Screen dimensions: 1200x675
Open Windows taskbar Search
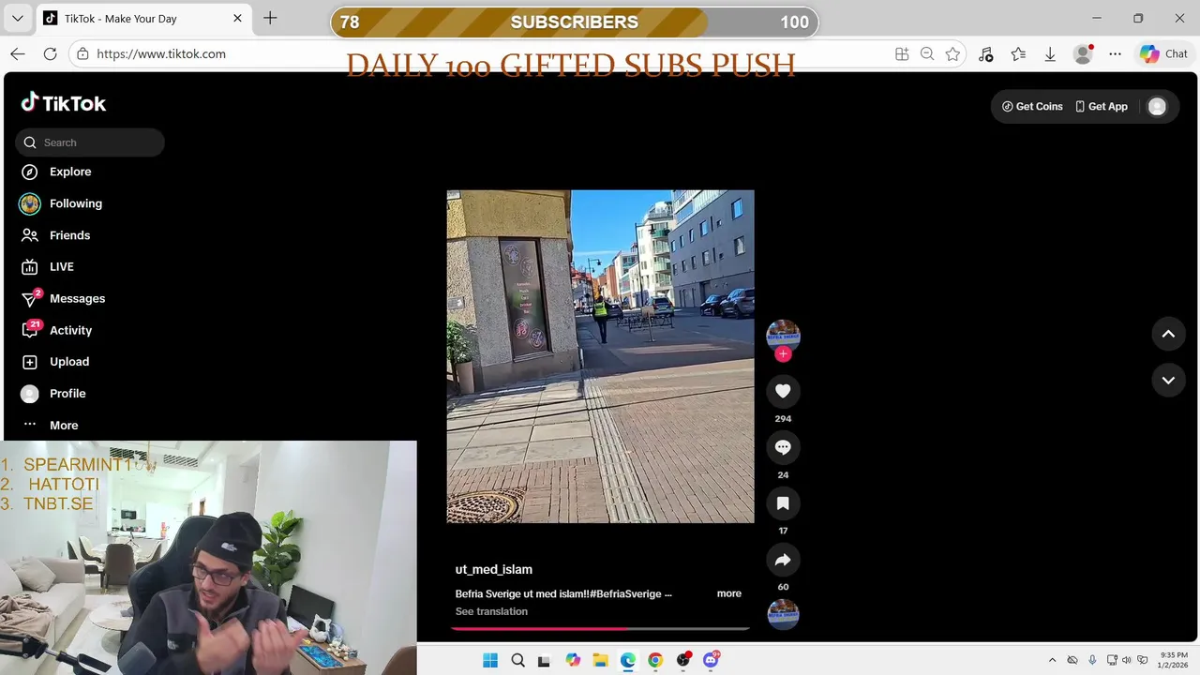517,660
